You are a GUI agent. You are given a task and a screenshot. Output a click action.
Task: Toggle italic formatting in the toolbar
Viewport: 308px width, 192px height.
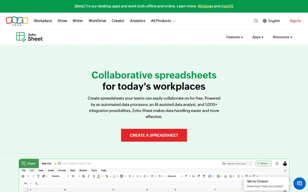pos(88,176)
